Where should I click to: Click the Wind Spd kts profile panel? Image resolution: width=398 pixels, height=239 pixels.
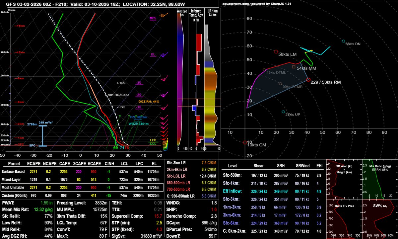click(182, 80)
